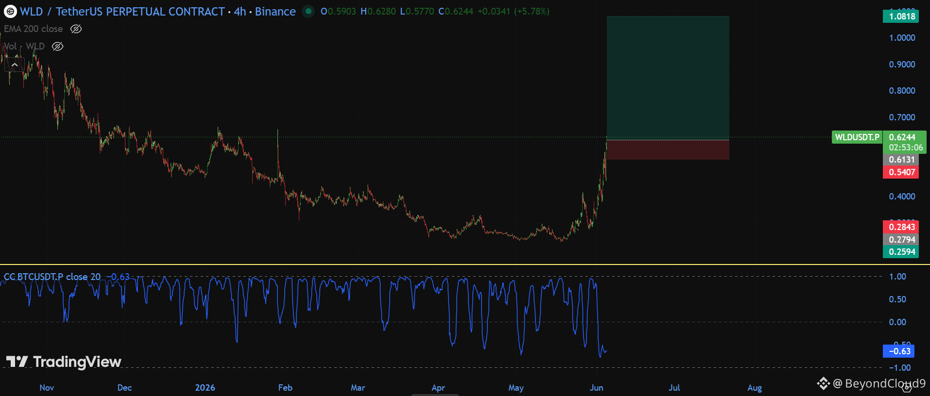Click the 0.7000 price scale tick
This screenshot has width=930, height=396.
tap(902, 117)
